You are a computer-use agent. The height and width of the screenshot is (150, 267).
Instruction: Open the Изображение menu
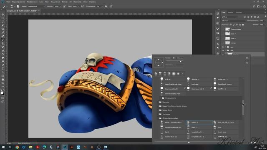[x=32, y=2]
